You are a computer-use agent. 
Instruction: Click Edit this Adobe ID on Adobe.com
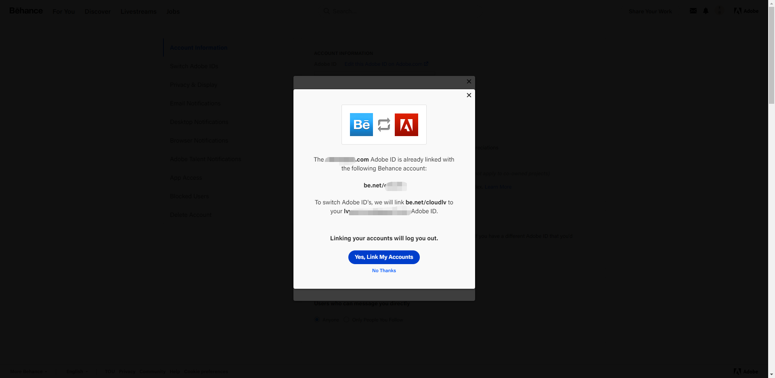coord(386,64)
